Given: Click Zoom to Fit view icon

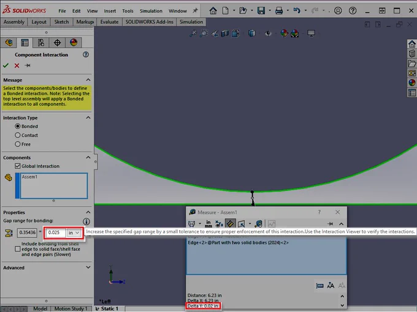Looking at the screenshot, I should pos(193,34).
